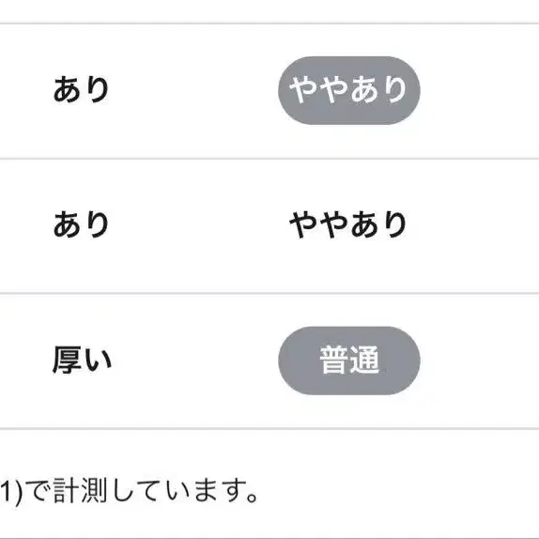Click empty space left of 厚い label
Screen dimensions: 539x539
pyautogui.click(x=25, y=361)
